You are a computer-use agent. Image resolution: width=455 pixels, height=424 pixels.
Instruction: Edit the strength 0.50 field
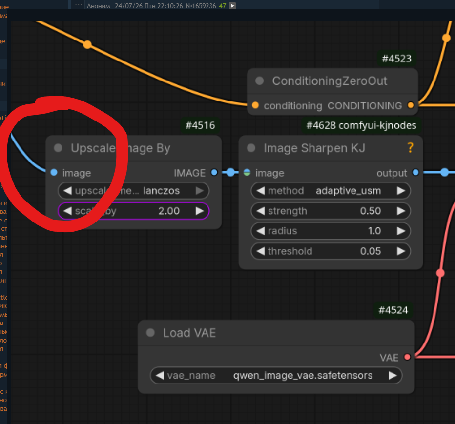point(331,211)
